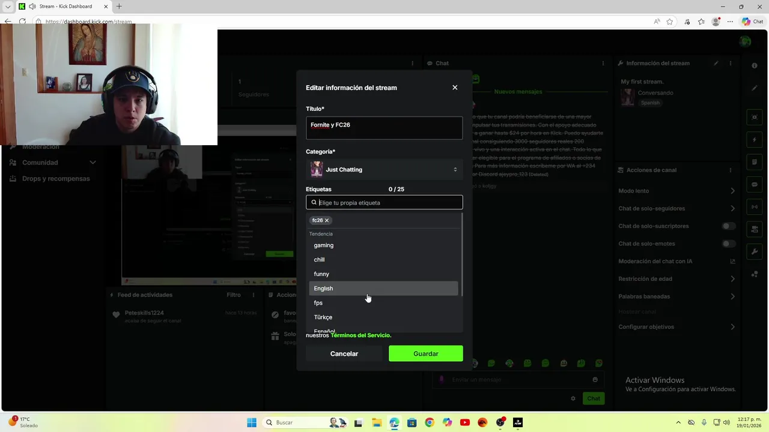Click the green Chat send button
This screenshot has height=432, width=769.
coord(594,398)
